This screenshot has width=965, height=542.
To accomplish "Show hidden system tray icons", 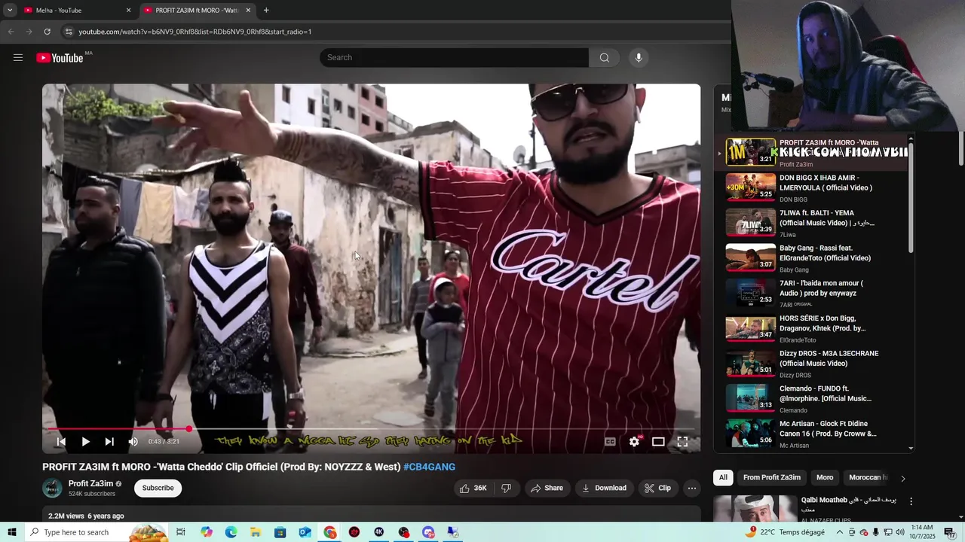I will tap(840, 532).
